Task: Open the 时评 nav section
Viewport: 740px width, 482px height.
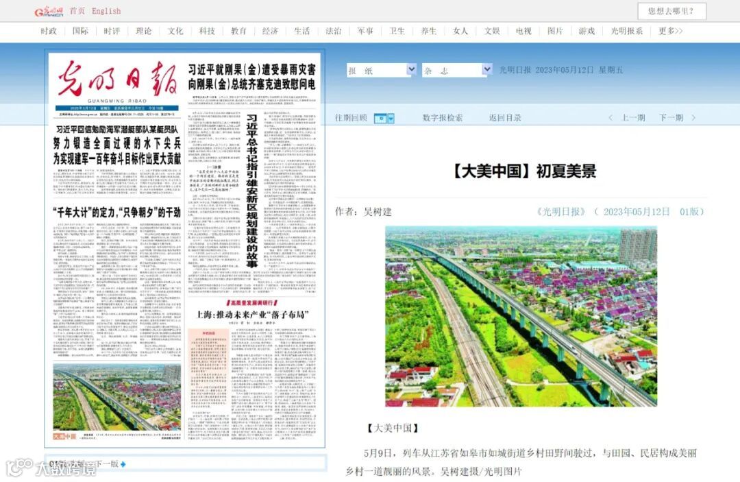Action: tap(112, 31)
